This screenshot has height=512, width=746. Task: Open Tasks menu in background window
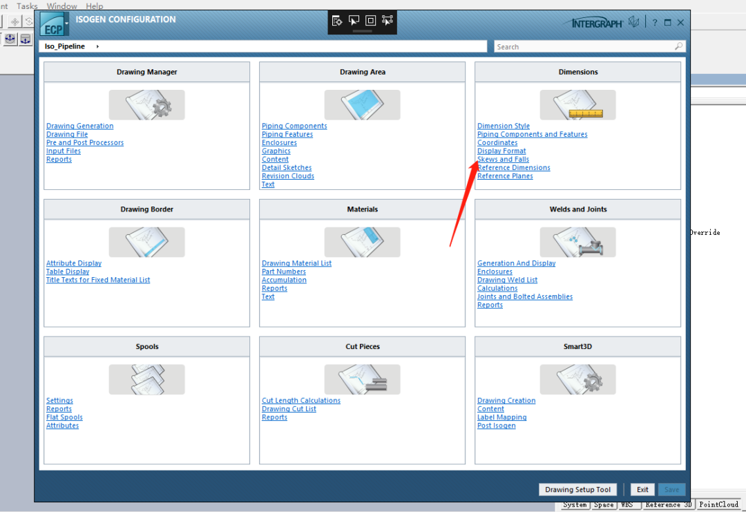point(27,6)
